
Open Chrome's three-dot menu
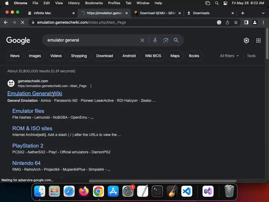(263, 22)
